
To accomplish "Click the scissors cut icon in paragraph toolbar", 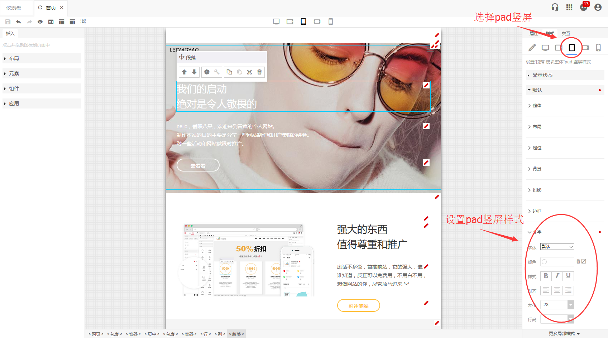I will (249, 72).
